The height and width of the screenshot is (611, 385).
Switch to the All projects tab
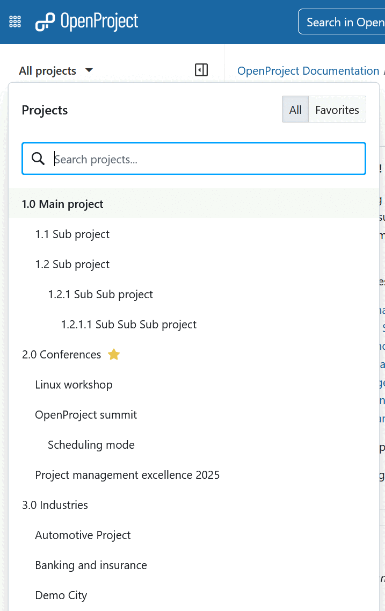[x=295, y=110]
